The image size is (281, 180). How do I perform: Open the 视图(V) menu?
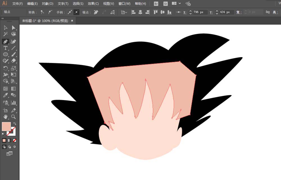point(108,4)
